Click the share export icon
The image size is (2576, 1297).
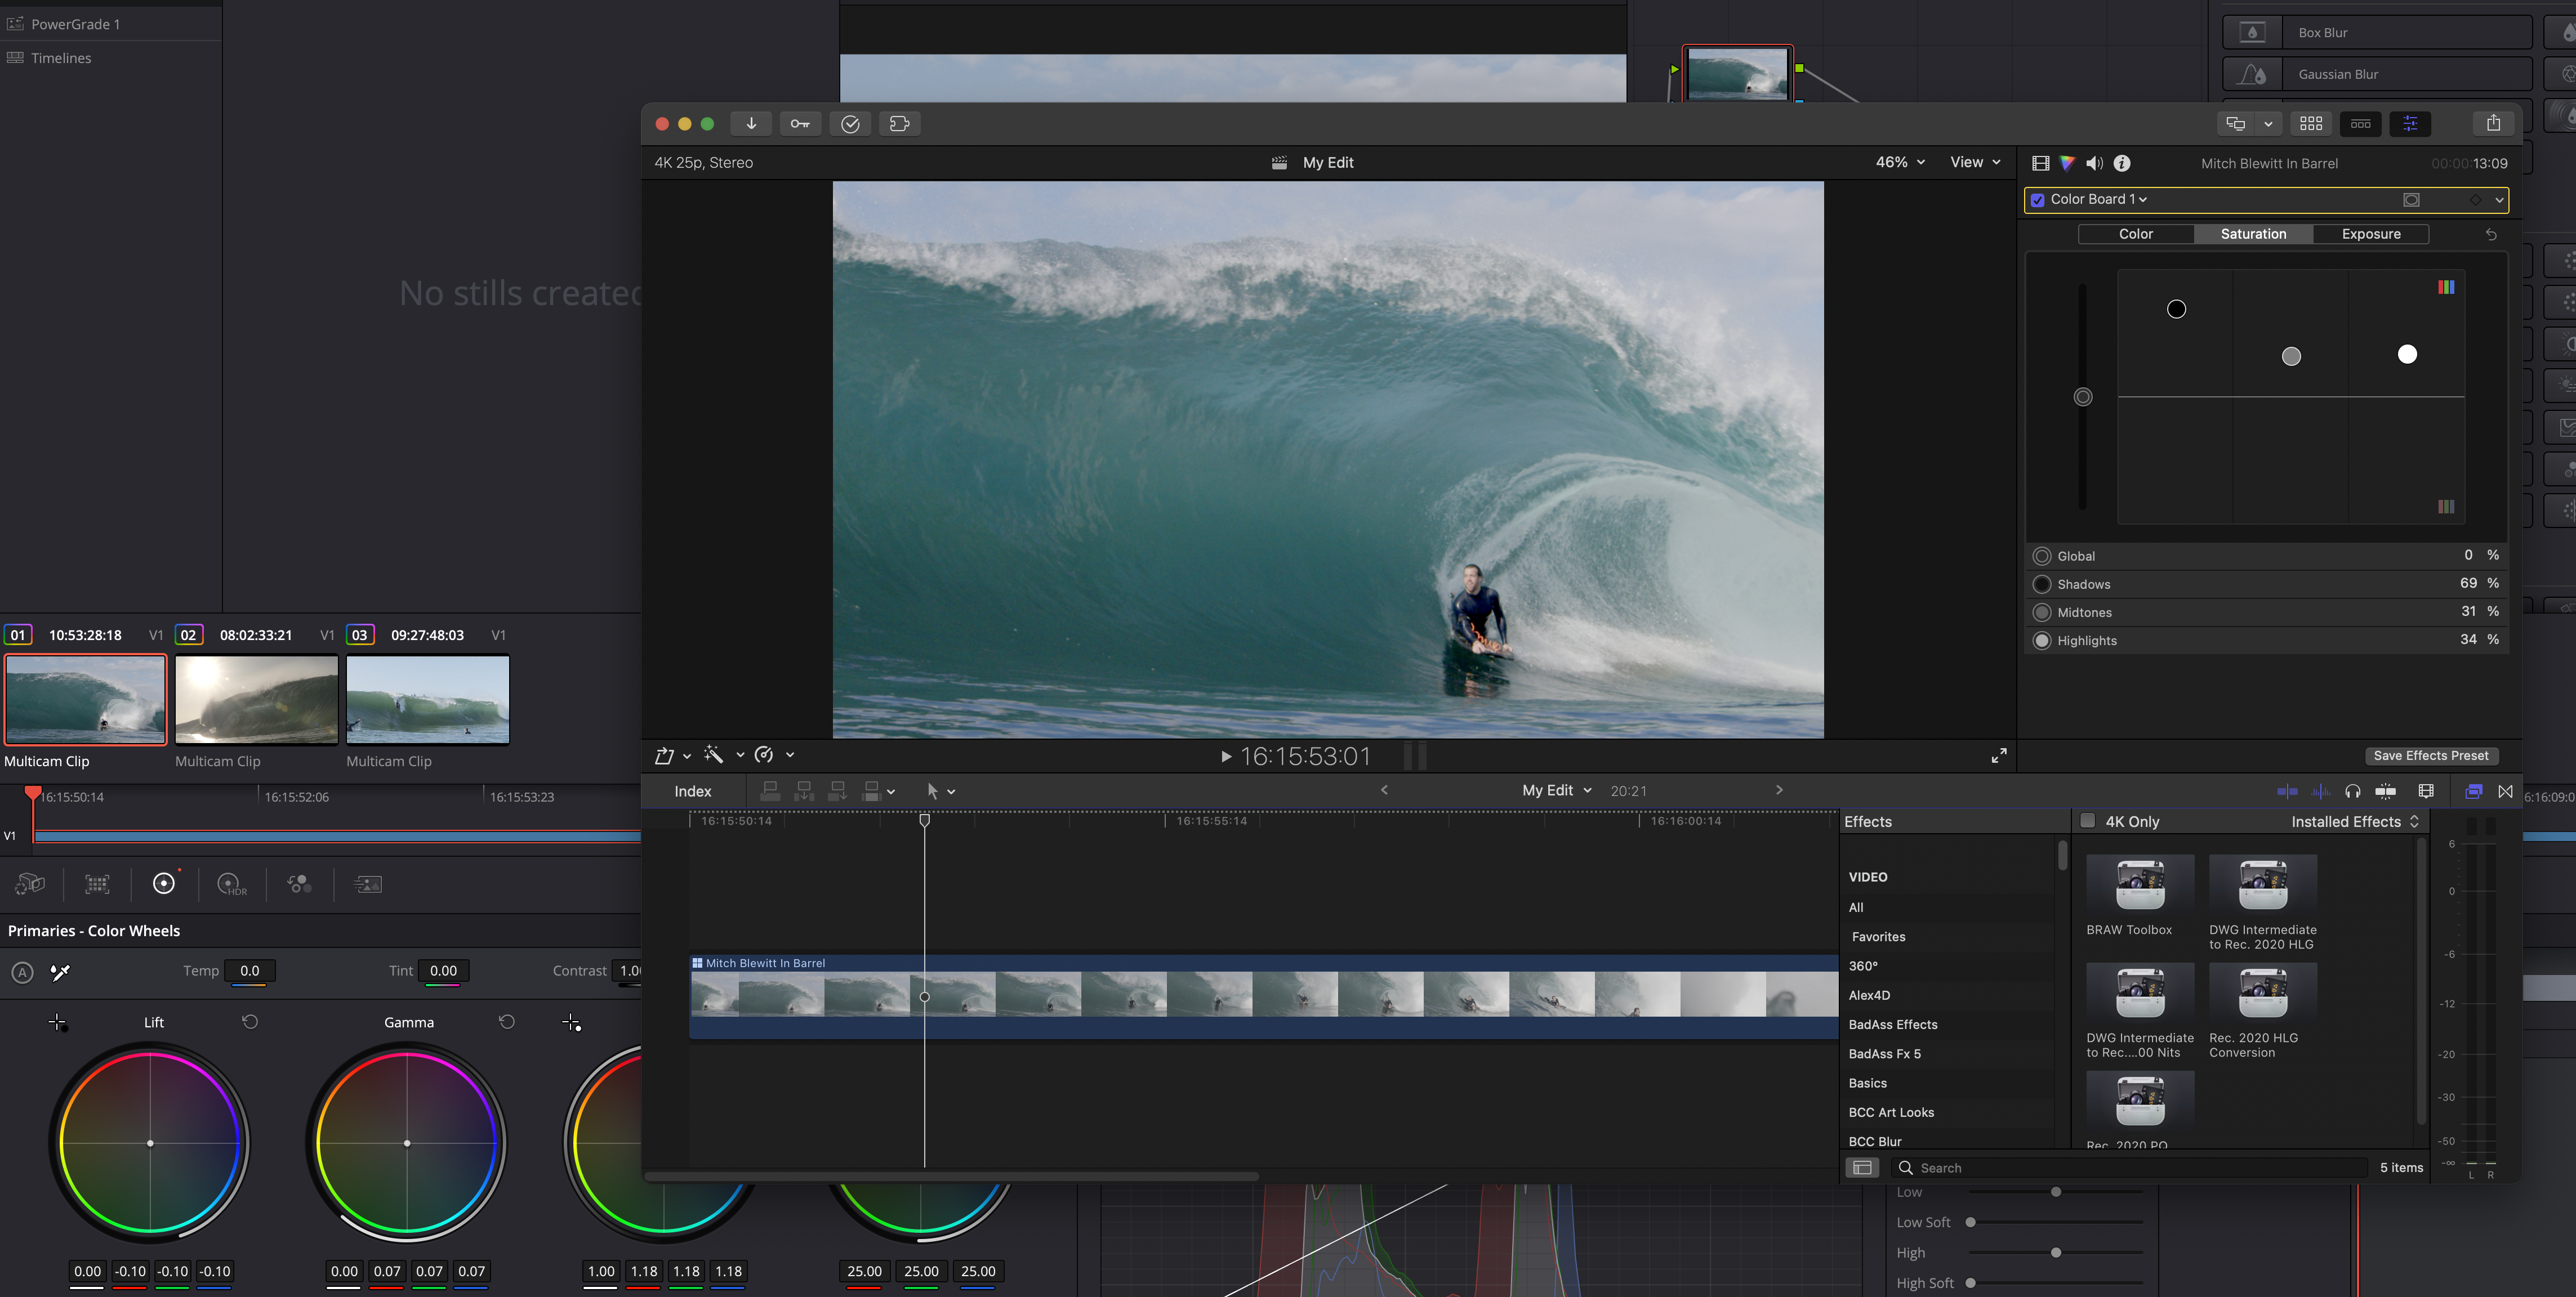tap(2493, 123)
